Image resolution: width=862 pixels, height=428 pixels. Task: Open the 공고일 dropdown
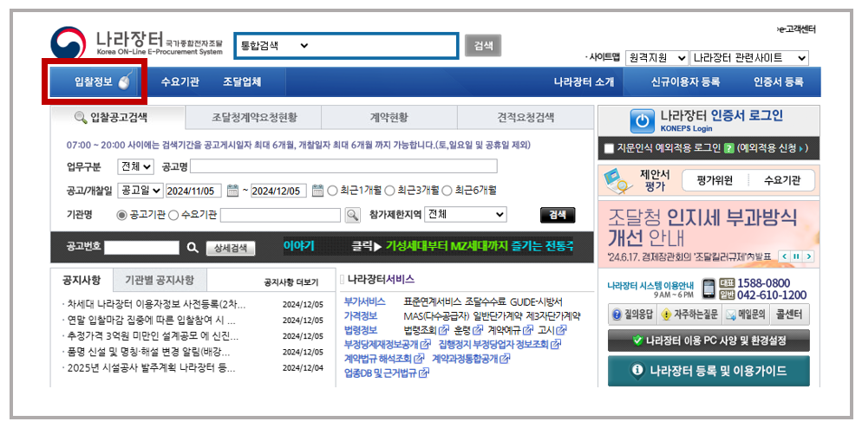[140, 191]
